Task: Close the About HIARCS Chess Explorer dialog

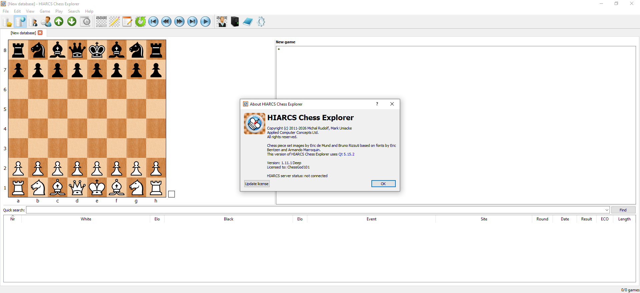Action: click(x=392, y=104)
